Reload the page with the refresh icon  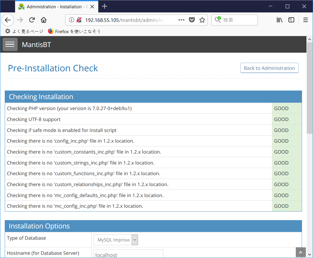[x=32, y=20]
